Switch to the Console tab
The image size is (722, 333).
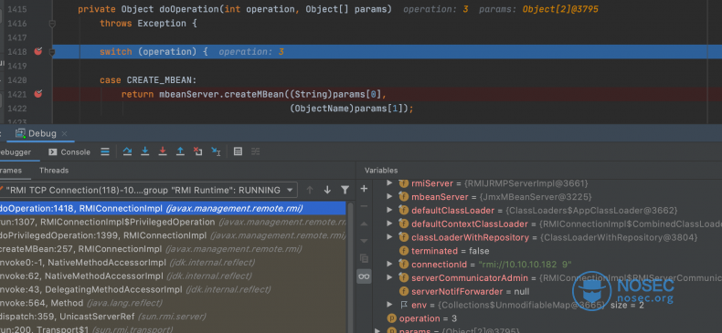pos(69,152)
